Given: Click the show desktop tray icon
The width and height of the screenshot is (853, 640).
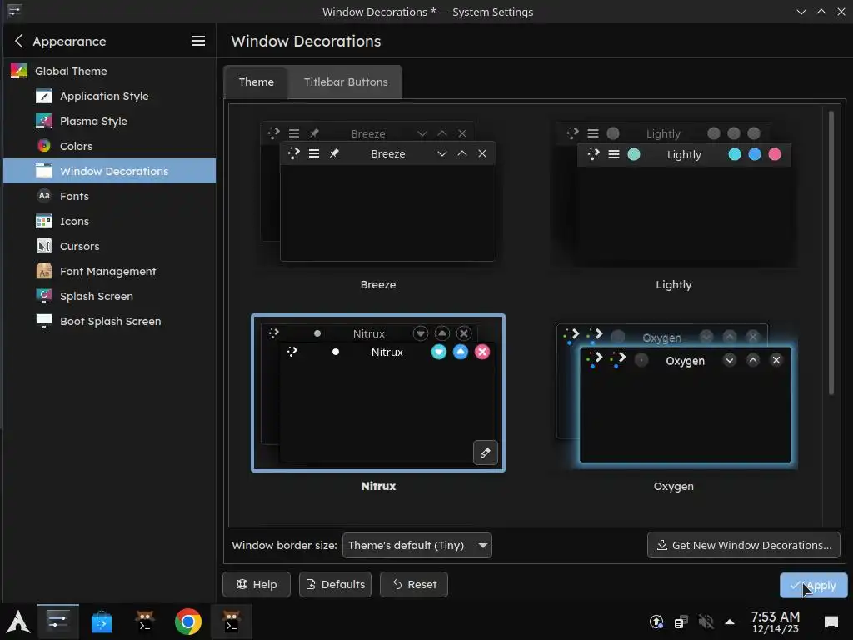Looking at the screenshot, I should pyautogui.click(x=831, y=622).
